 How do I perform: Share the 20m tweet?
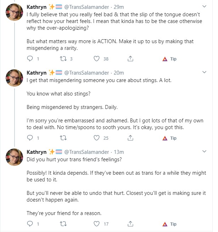130,138
